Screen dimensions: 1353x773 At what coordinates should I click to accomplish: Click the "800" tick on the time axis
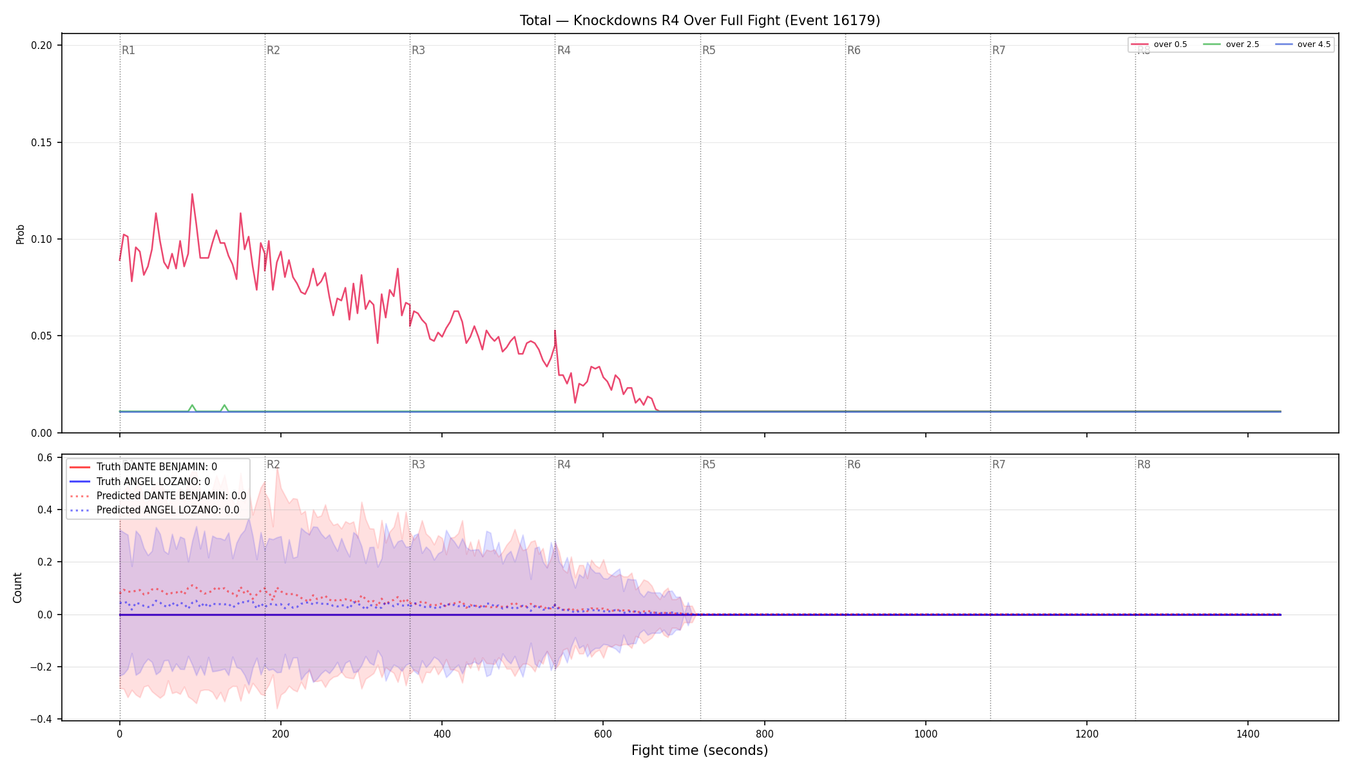click(765, 734)
